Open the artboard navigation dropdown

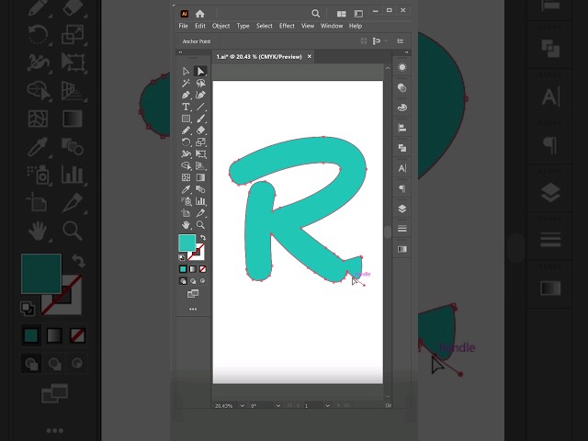point(327,406)
